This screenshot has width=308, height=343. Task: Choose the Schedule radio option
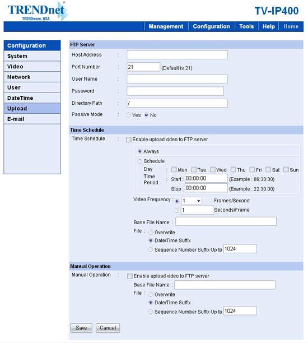139,161
